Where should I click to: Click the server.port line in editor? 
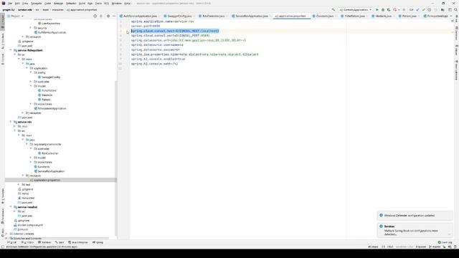(x=146, y=26)
